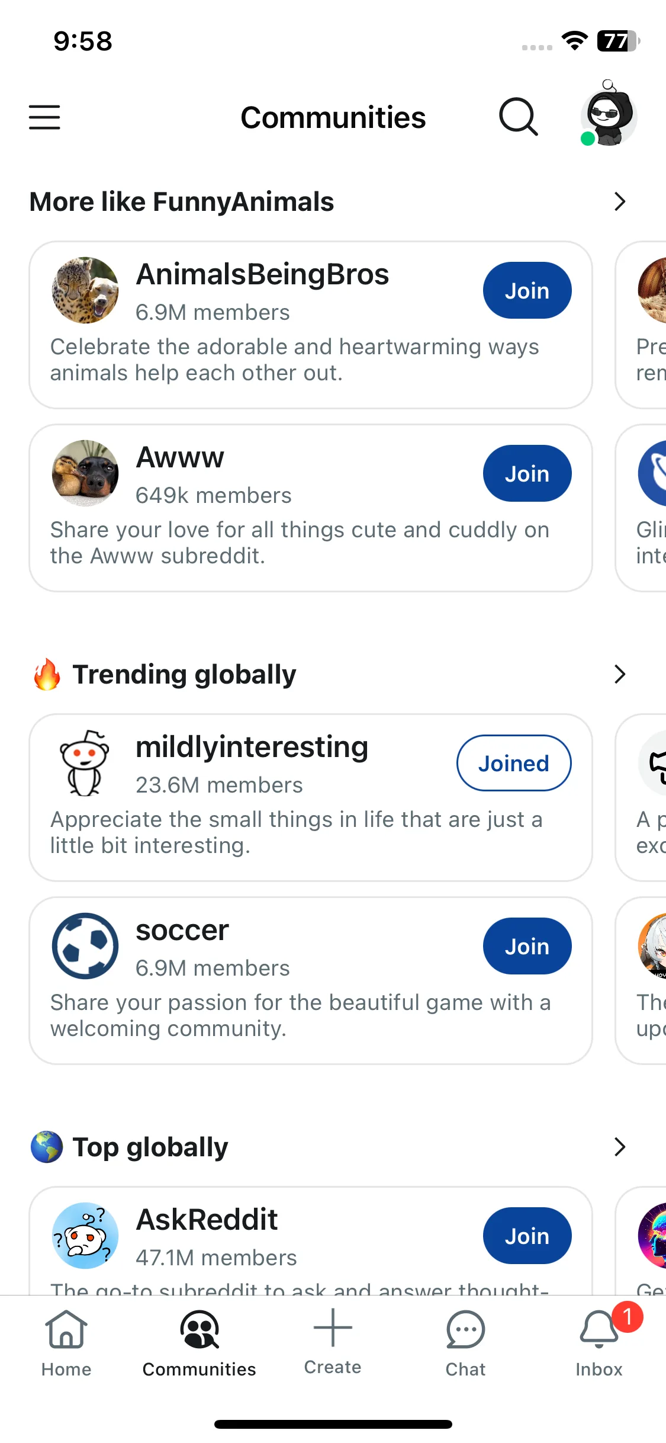Tap the Create plus icon
The width and height of the screenshot is (666, 1443).
[333, 1327]
